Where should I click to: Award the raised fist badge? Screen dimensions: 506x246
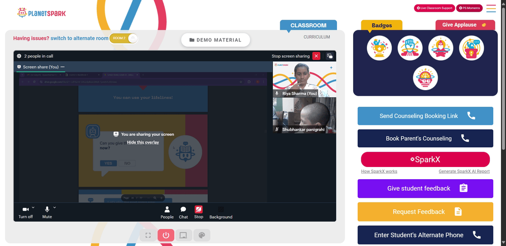pos(410,48)
